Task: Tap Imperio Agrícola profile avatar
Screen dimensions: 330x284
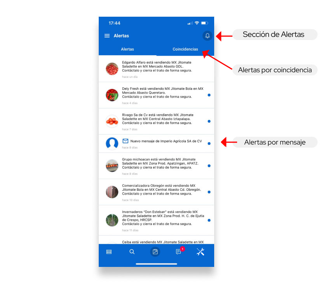Action: coord(112,143)
